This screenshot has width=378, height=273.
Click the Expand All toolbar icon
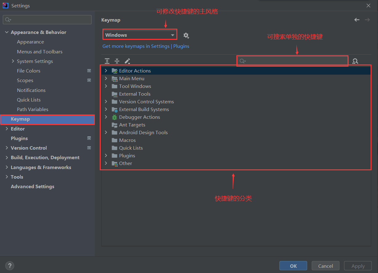pyautogui.click(x=107, y=61)
